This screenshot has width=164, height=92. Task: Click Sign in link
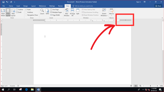tap(138, 2)
